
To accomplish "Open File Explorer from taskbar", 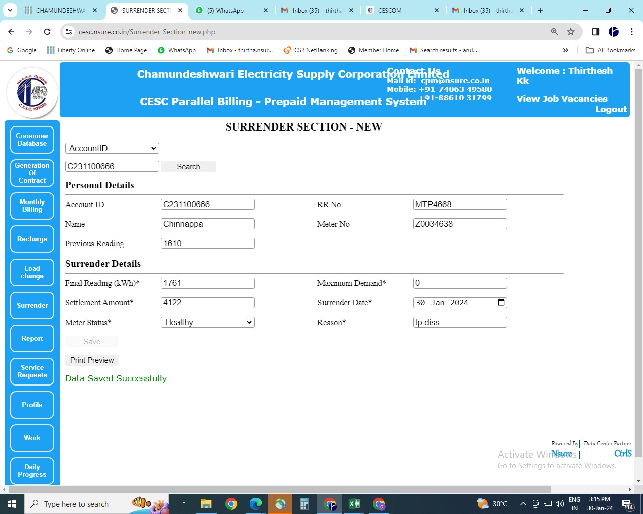I will (x=206, y=504).
